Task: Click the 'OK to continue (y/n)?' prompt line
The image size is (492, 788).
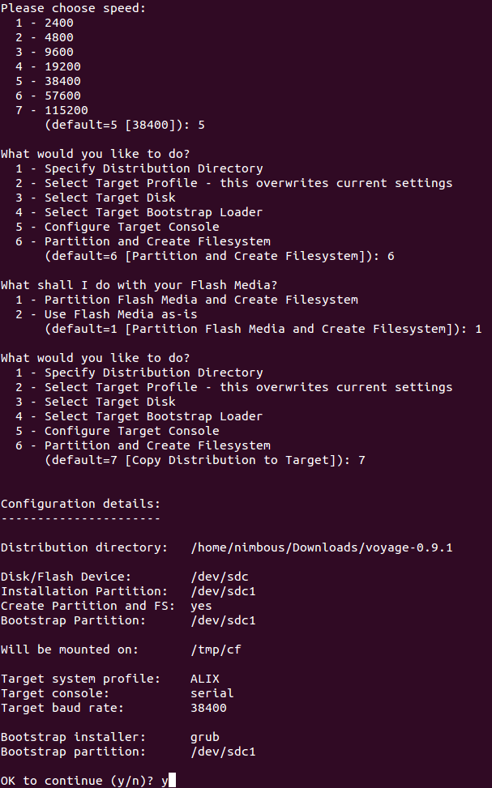Action: coord(88,781)
